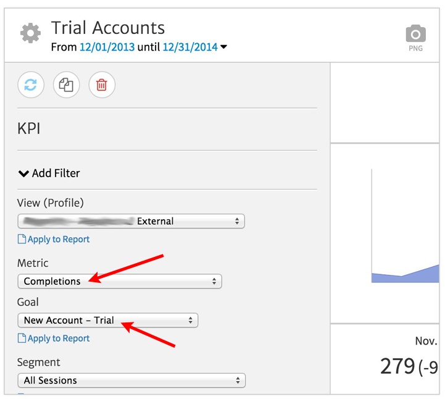Open the date range dropdown arrow
The height and width of the screenshot is (399, 445).
(223, 47)
